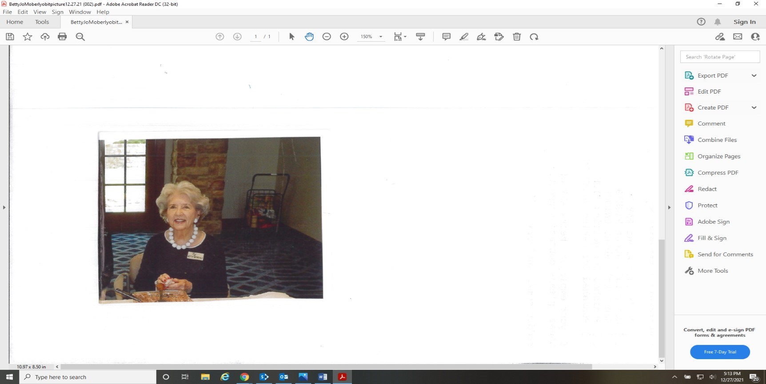Rotate the page clockwise
This screenshot has height=384, width=766.
click(x=534, y=37)
